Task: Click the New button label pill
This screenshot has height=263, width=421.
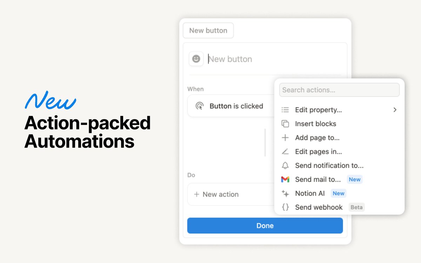Action: [x=208, y=31]
